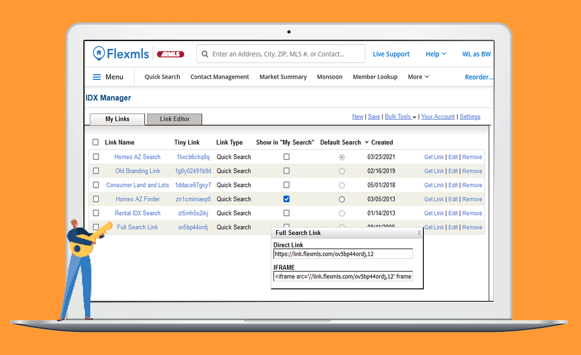The width and height of the screenshot is (581, 355).
Task: Click Remove for Full Search Link
Action: (x=472, y=227)
